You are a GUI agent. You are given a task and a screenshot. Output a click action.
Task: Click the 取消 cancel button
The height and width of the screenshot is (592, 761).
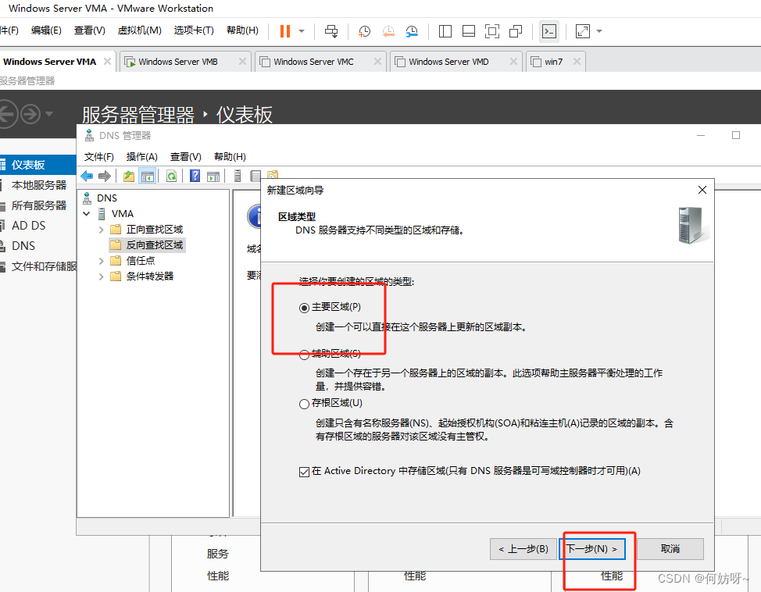(670, 549)
